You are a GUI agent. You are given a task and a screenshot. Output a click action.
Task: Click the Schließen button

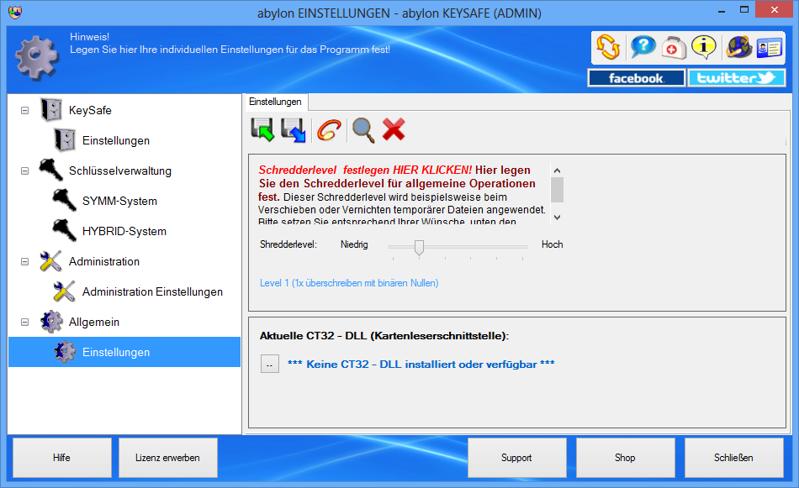pyautogui.click(x=733, y=458)
